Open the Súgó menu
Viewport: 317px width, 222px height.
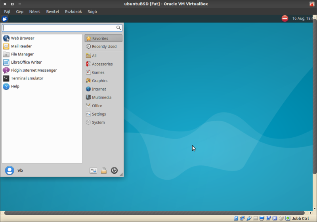pyautogui.click(x=92, y=12)
